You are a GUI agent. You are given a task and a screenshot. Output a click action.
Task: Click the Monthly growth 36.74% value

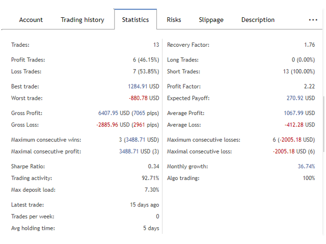pos(306,166)
